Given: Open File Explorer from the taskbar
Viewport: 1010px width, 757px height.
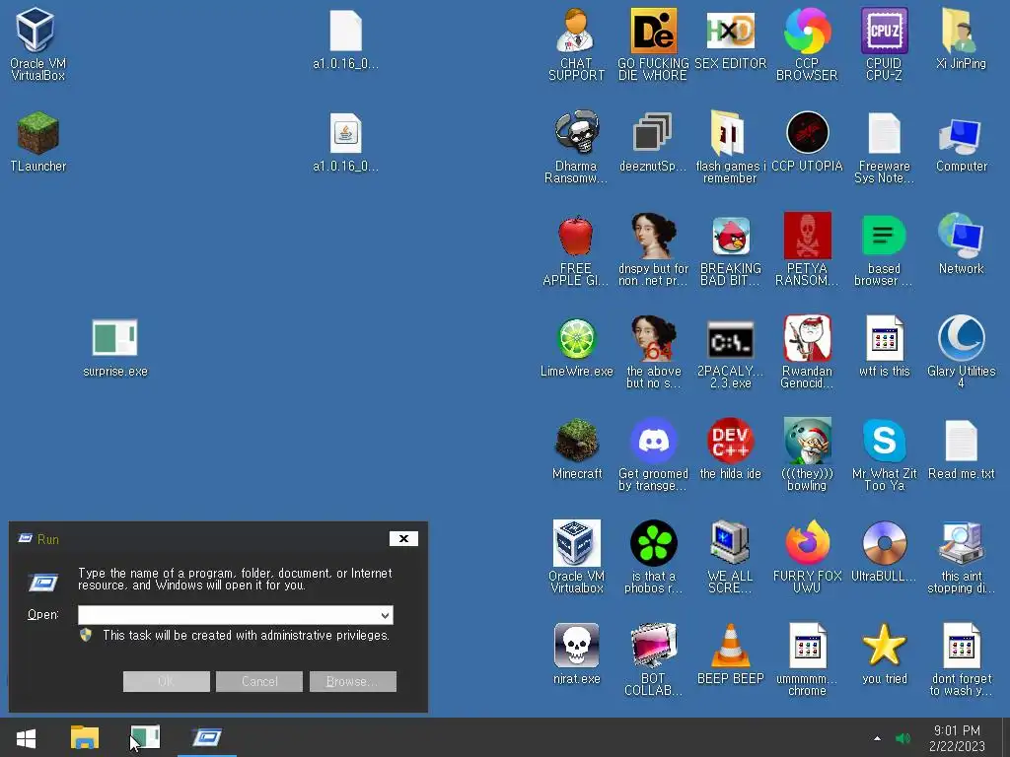Looking at the screenshot, I should coord(85,737).
